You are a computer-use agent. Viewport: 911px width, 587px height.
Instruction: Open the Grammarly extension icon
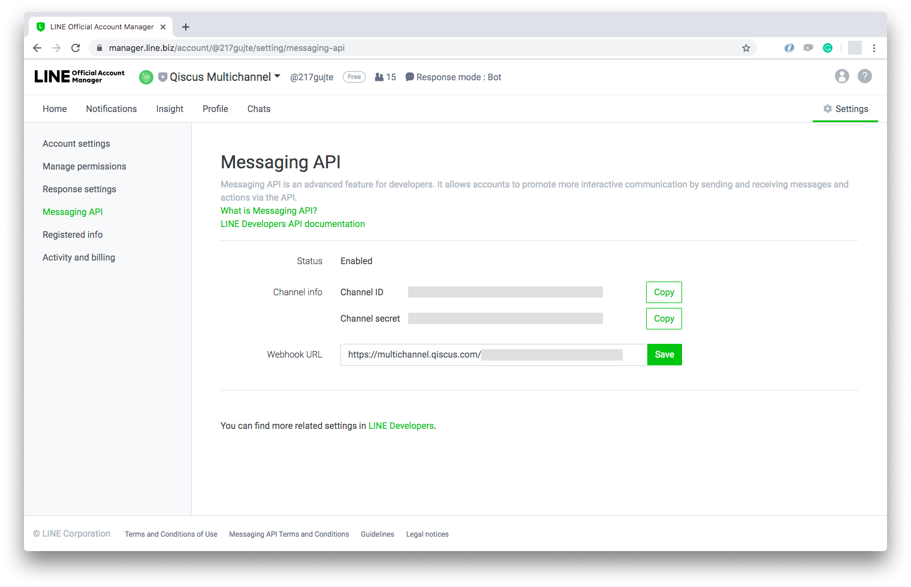tap(828, 48)
